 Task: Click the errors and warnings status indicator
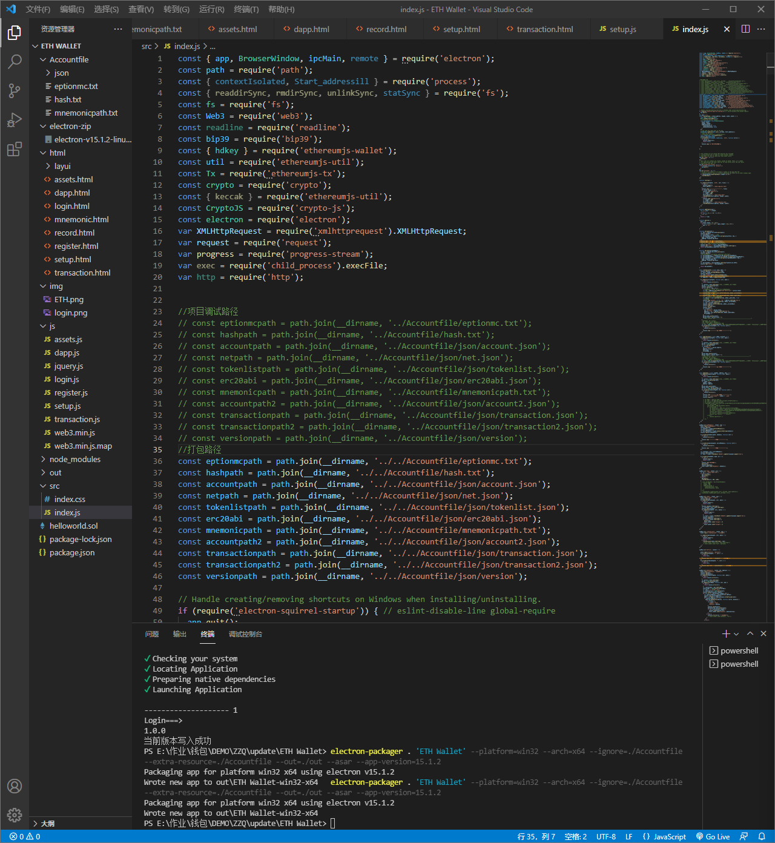(25, 836)
